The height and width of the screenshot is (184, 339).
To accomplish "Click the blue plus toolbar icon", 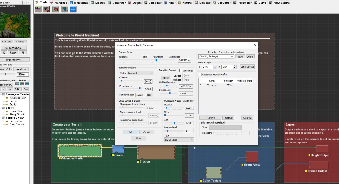I will (x=73, y=9).
